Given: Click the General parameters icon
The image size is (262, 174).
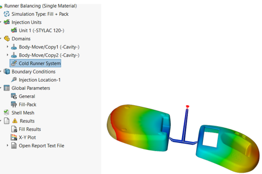Looking at the screenshot, I should [14, 96].
